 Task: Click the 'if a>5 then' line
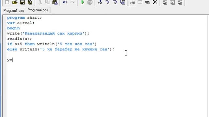pyautogui.click(x=52, y=44)
